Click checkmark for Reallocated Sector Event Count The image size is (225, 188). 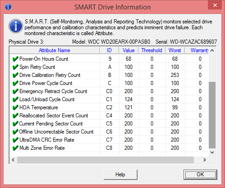[x=15, y=116]
